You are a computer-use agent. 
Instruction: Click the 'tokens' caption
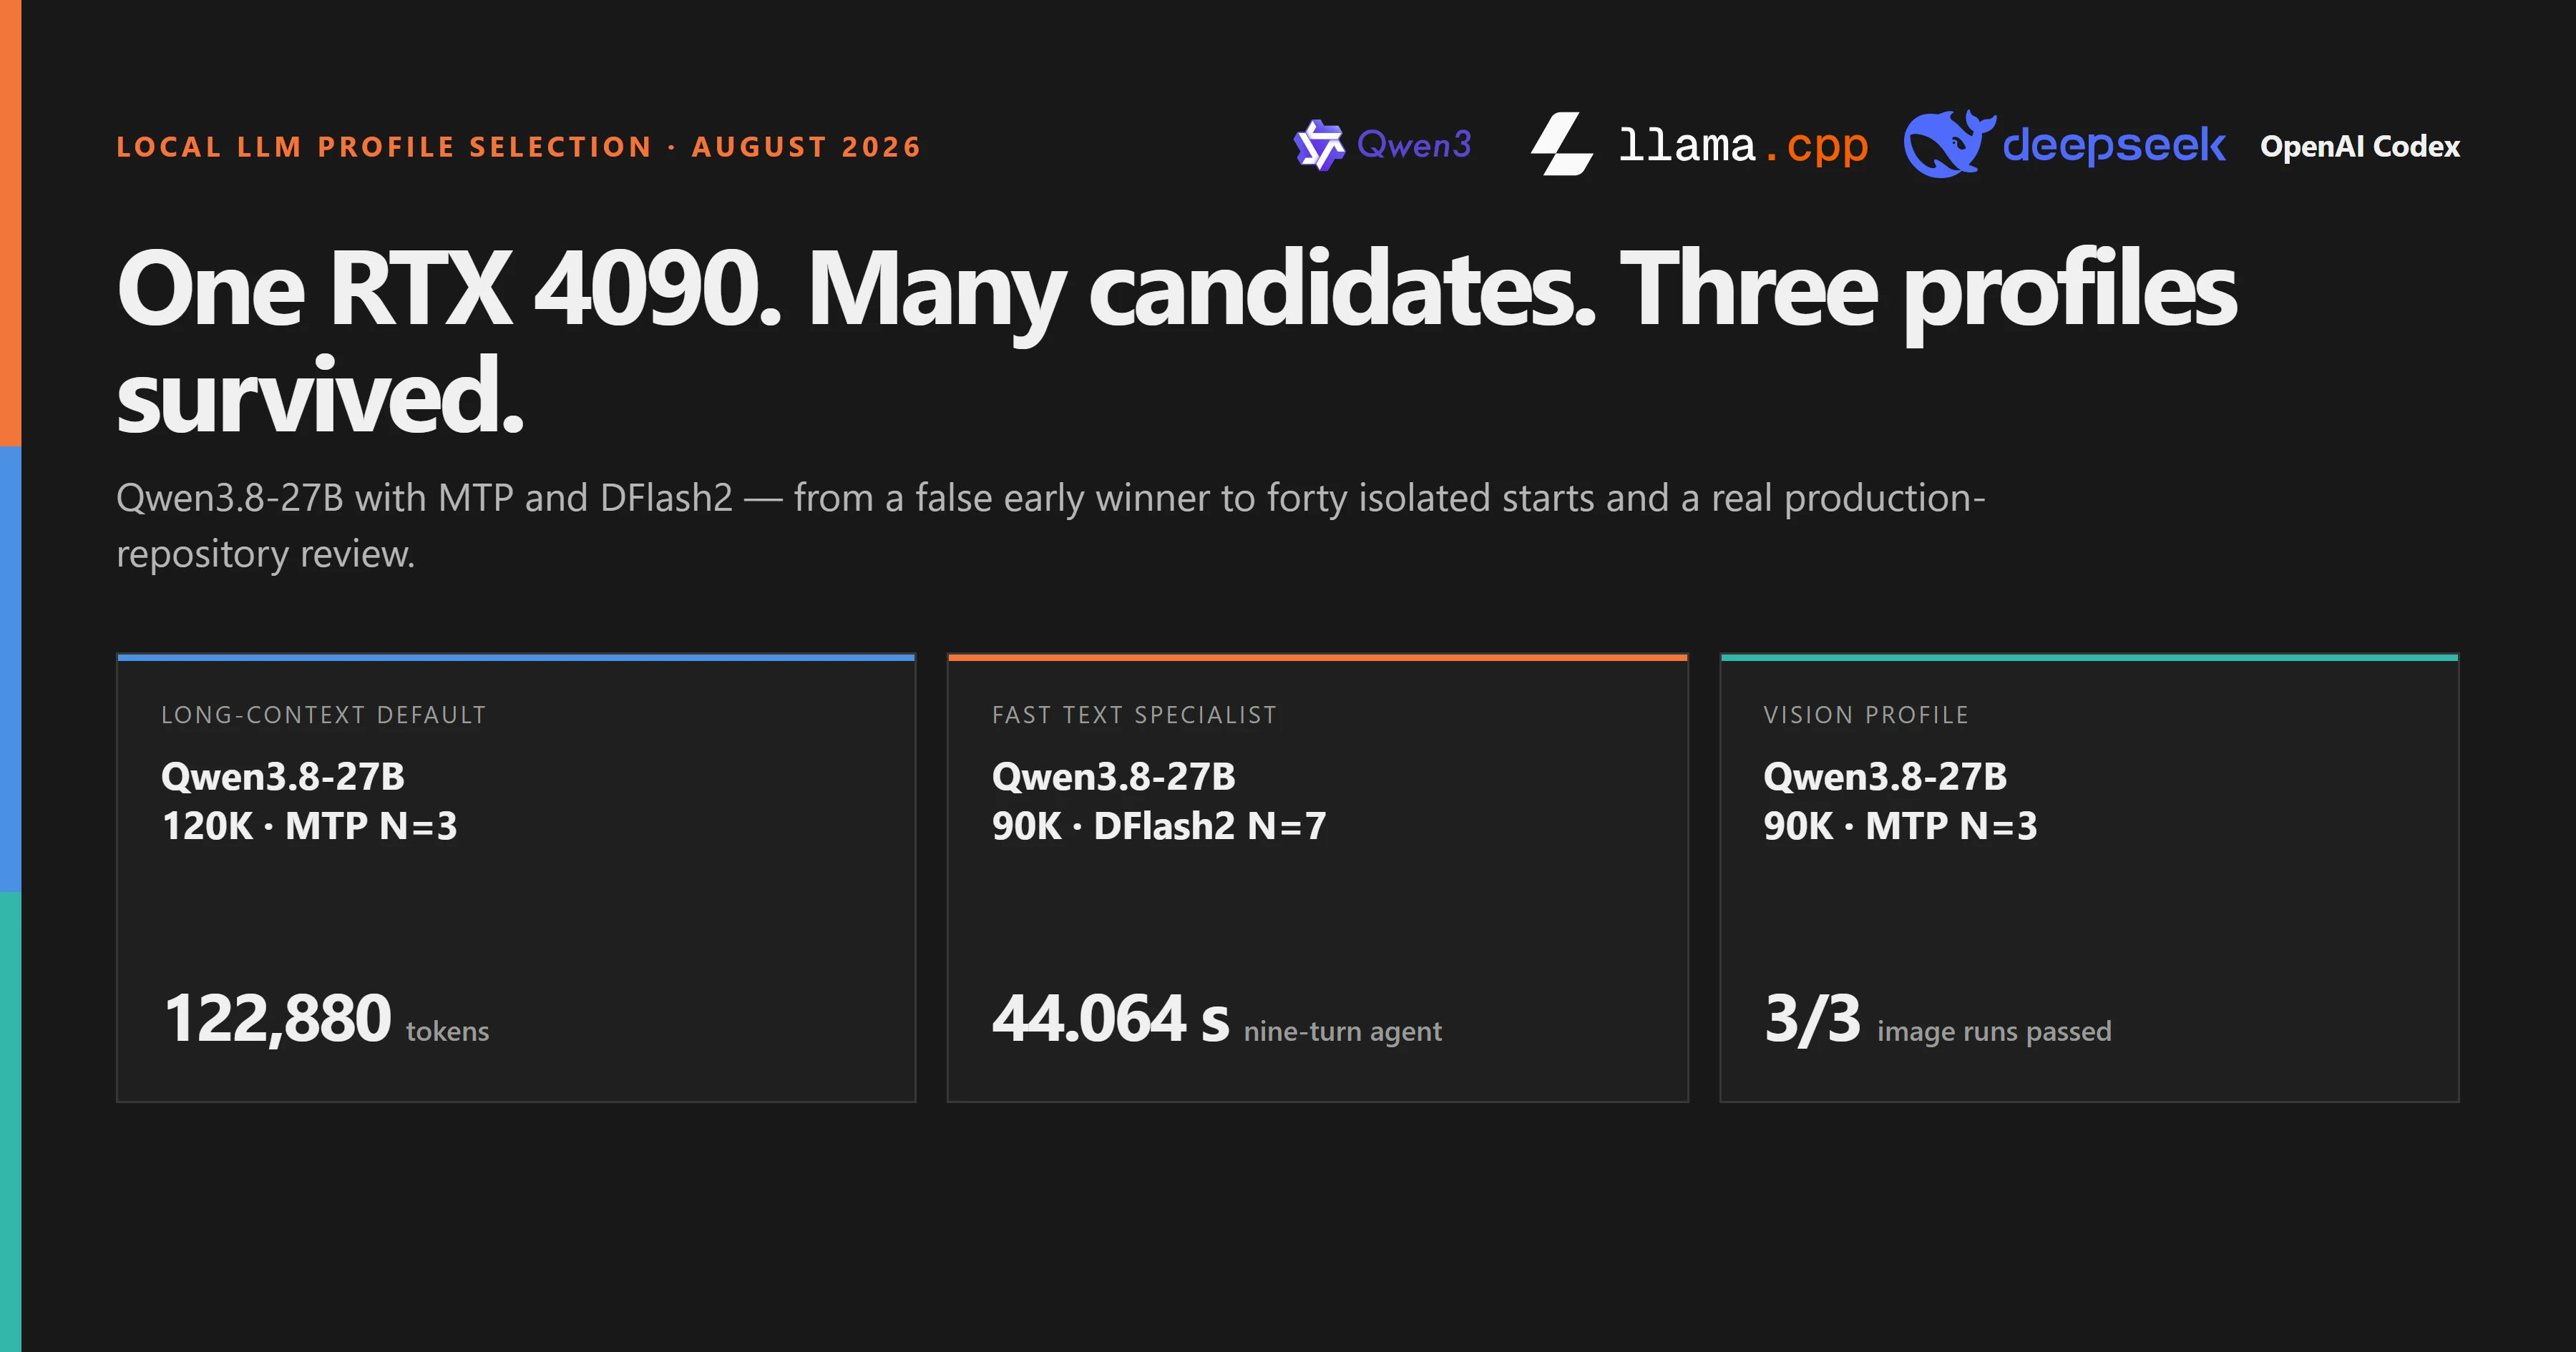tap(447, 1031)
